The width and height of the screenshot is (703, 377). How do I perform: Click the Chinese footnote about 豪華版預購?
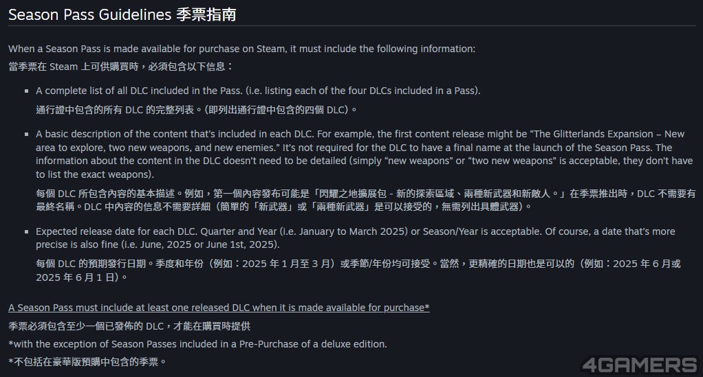(x=87, y=362)
